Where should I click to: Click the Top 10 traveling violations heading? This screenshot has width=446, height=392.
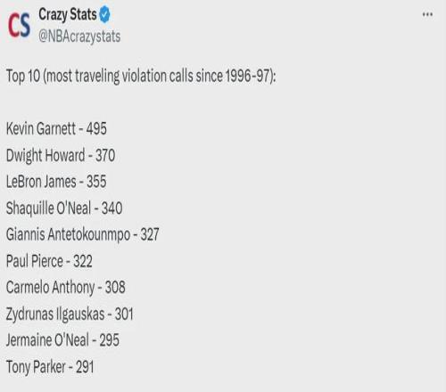[141, 76]
